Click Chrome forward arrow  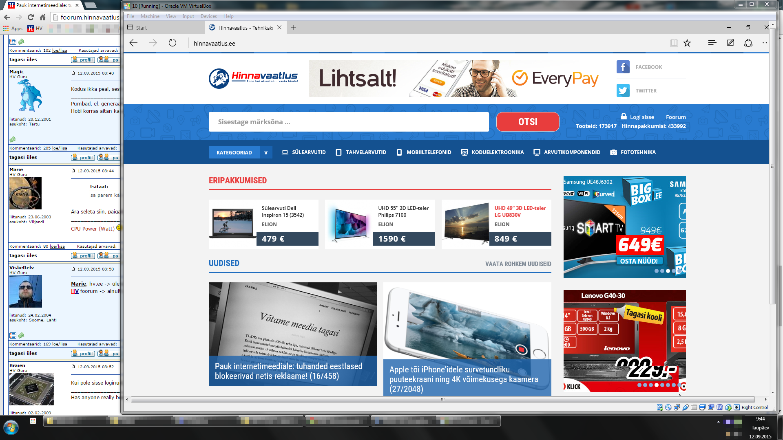pos(19,17)
